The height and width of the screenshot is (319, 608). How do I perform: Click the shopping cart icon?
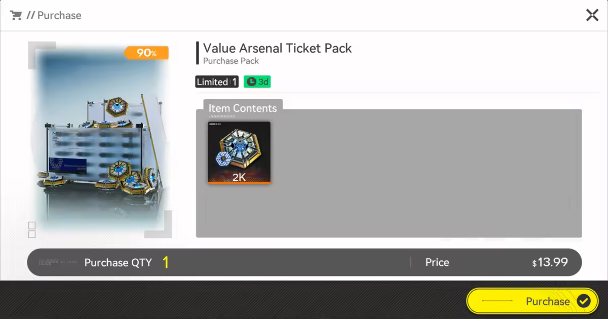[16, 15]
